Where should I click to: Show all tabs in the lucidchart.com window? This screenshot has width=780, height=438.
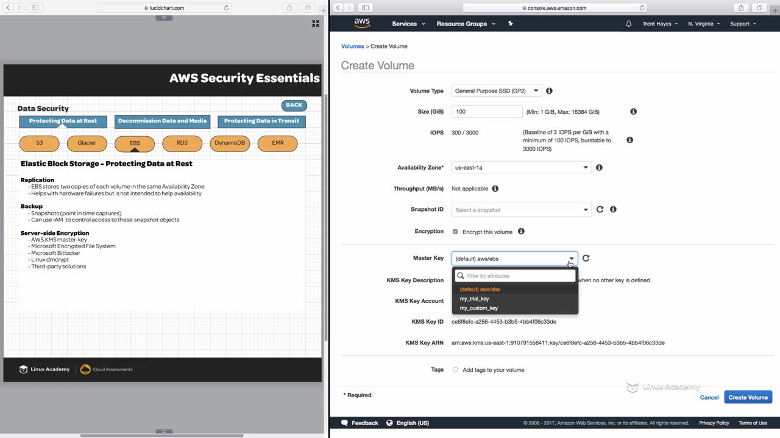pos(308,8)
